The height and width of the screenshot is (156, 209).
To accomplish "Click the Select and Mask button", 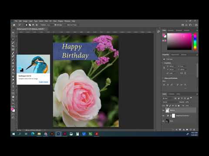I will point(72,25).
